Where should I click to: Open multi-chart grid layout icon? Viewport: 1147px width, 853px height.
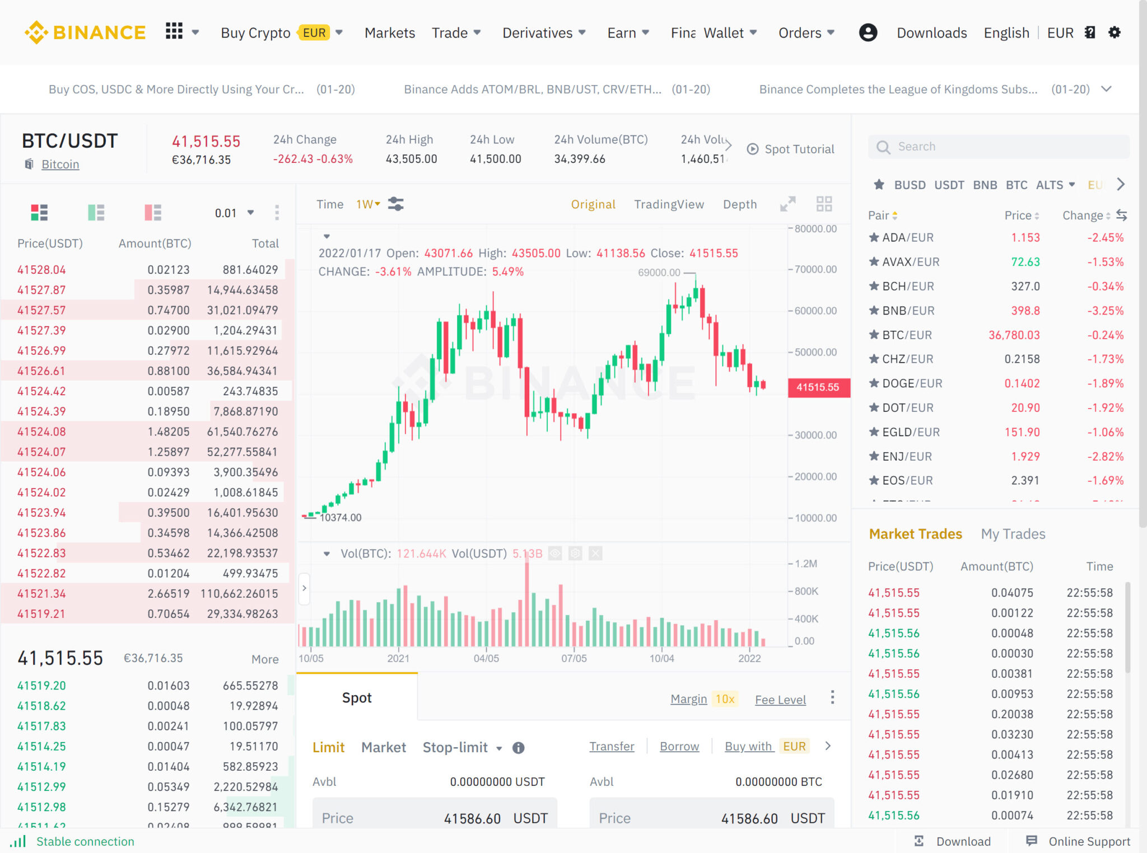824,204
